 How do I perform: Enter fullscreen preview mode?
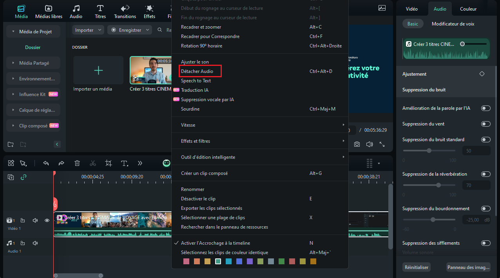[382, 144]
